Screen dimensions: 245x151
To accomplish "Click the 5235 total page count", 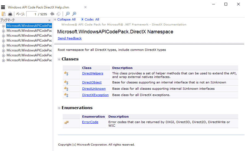I will (44, 14).
